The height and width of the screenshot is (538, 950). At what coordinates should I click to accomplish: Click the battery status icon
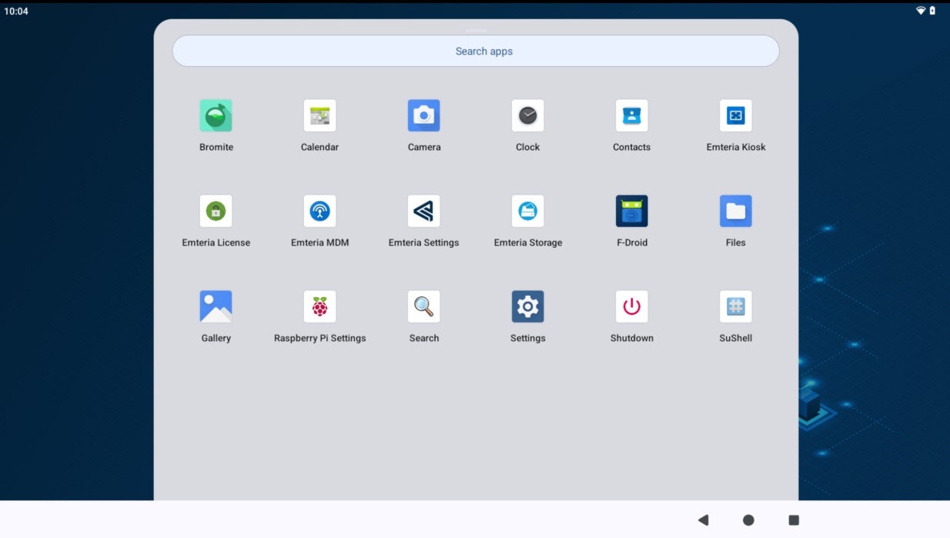click(932, 11)
